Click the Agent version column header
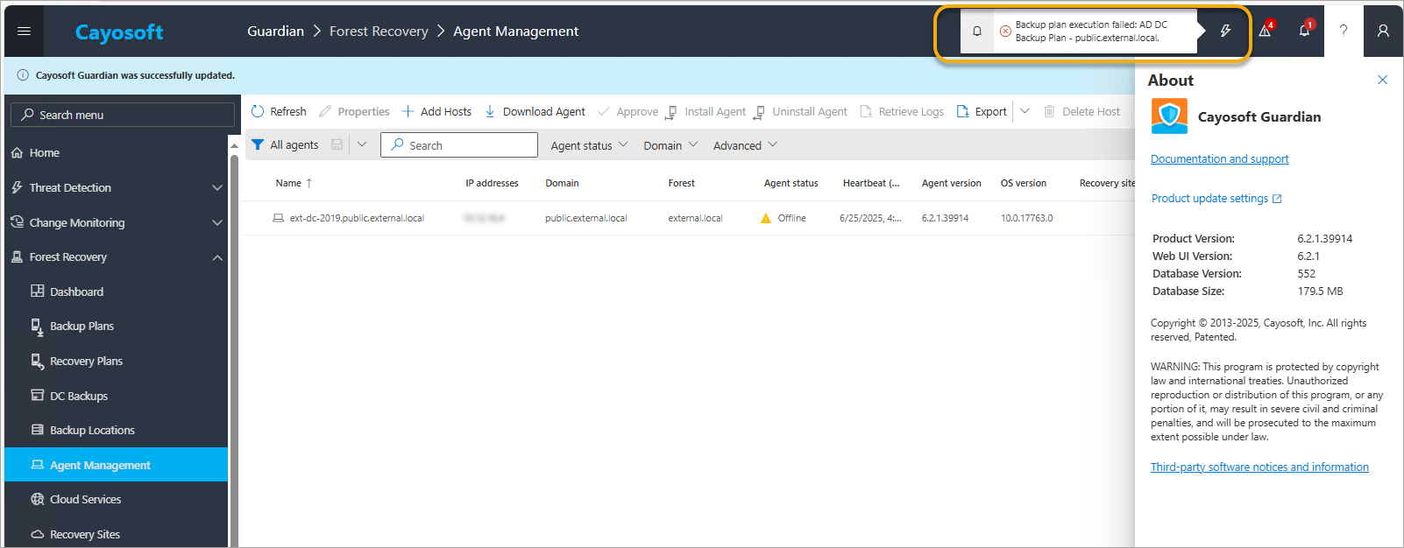Viewport: 1404px width, 548px height. coord(951,183)
